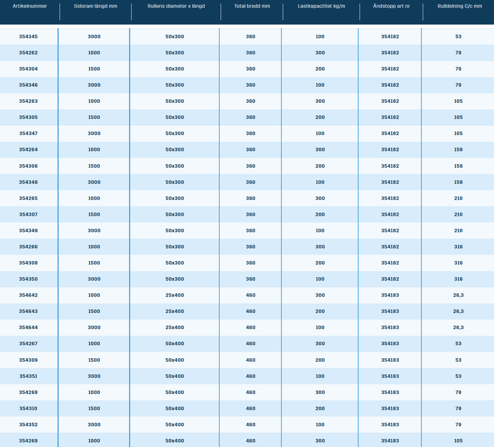
Task: Click 50x400 in the 354267 row
Action: 175,343
